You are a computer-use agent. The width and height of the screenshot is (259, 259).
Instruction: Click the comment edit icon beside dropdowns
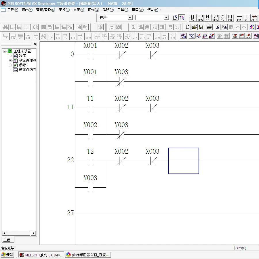pos(175,18)
